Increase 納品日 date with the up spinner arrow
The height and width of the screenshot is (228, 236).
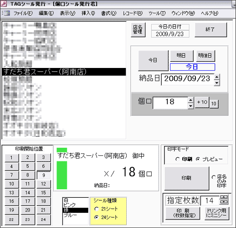tap(217, 77)
